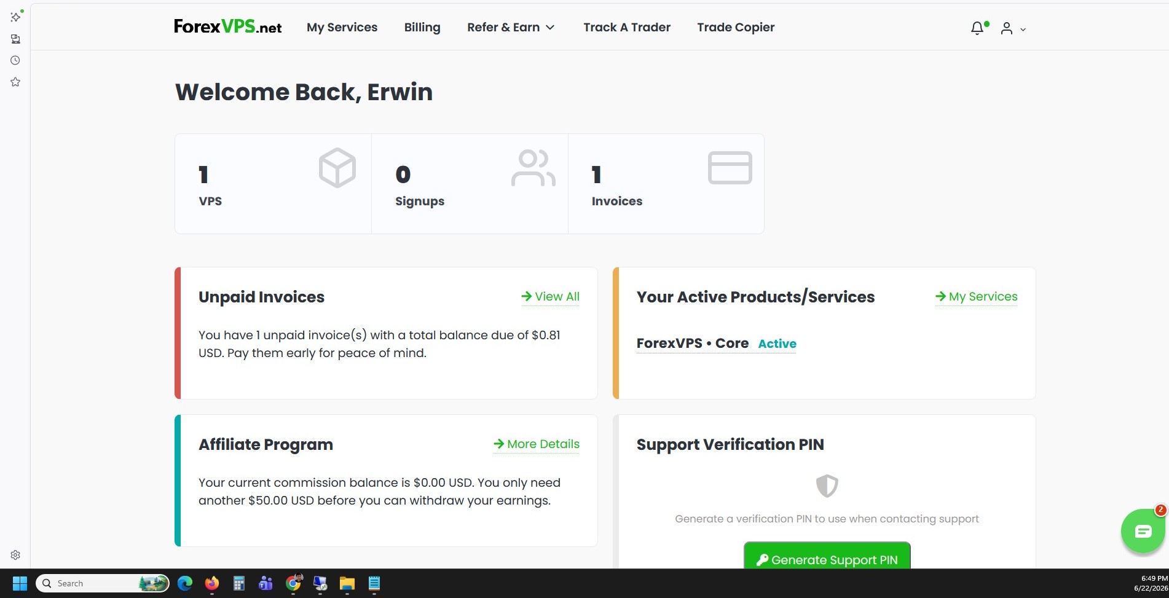This screenshot has width=1169, height=598.
Task: Open Calculator from the taskbar
Action: click(239, 583)
